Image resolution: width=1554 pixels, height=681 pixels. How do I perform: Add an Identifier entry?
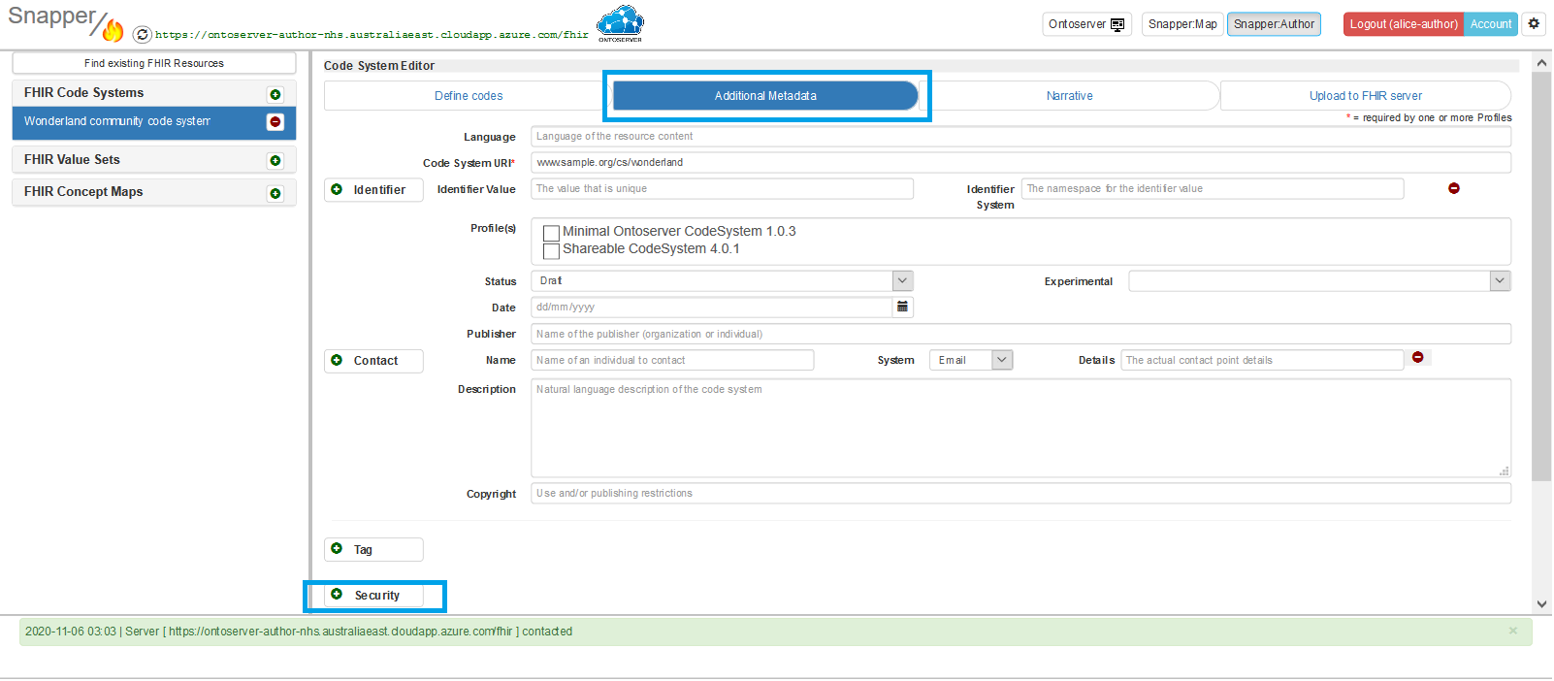point(373,190)
